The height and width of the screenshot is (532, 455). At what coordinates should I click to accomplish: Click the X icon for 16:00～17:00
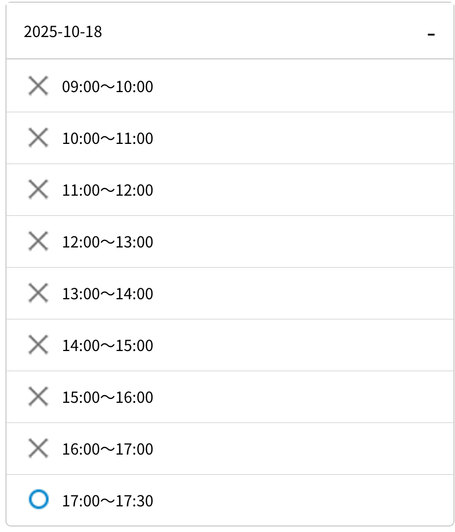pyautogui.click(x=38, y=449)
